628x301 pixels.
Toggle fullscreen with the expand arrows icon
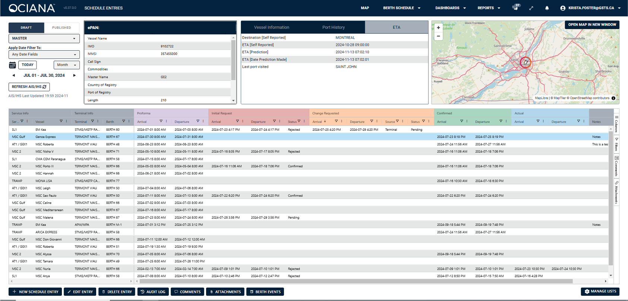531,8
